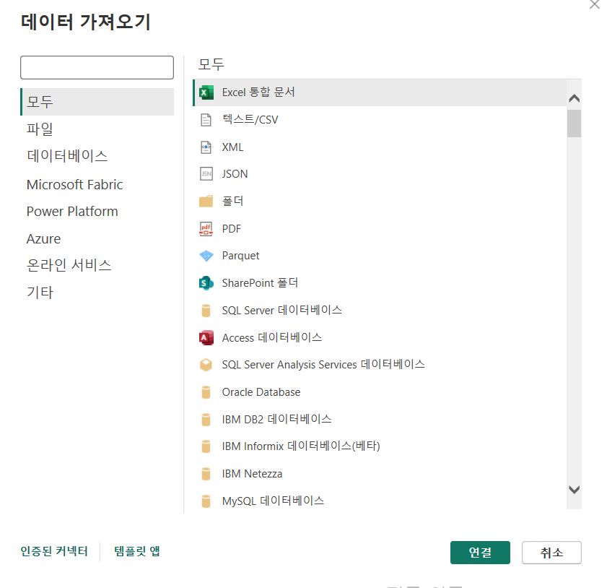Click the 텍스트/CSV document icon
This screenshot has width=607, height=588.
tap(206, 120)
